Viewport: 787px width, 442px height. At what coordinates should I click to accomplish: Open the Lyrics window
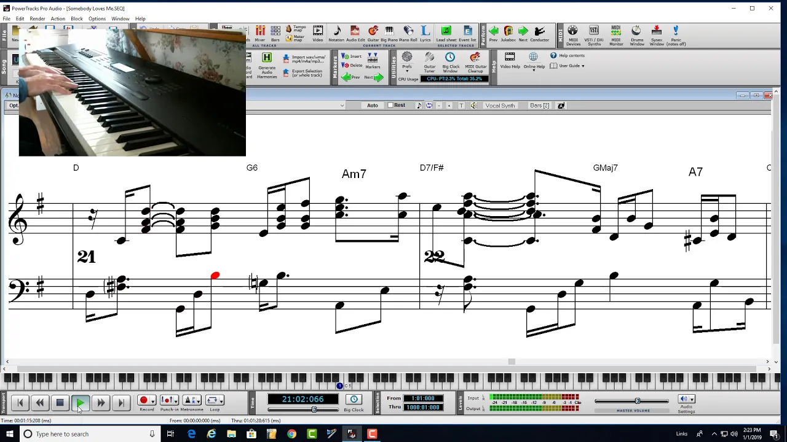pyautogui.click(x=425, y=34)
